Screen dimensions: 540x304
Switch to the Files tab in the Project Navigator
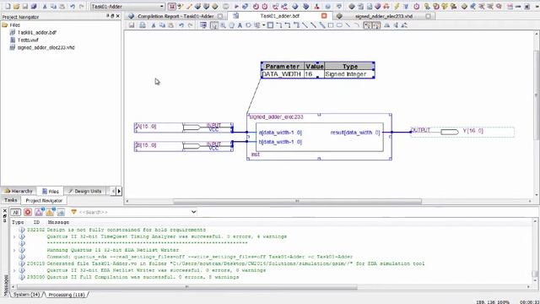[x=51, y=192]
